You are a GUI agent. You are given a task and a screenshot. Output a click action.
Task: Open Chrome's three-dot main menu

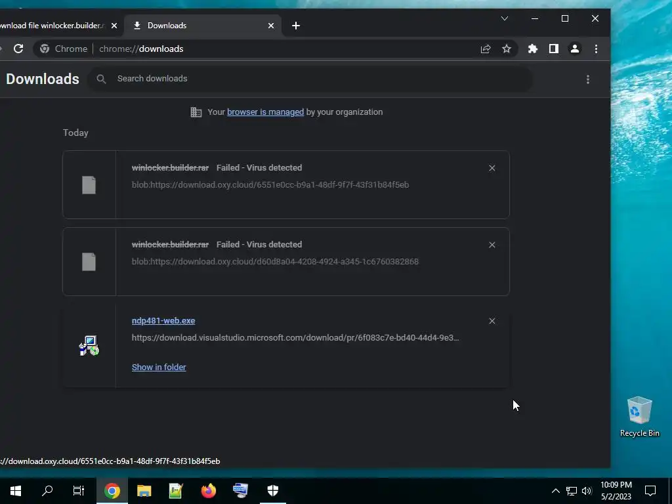click(596, 49)
